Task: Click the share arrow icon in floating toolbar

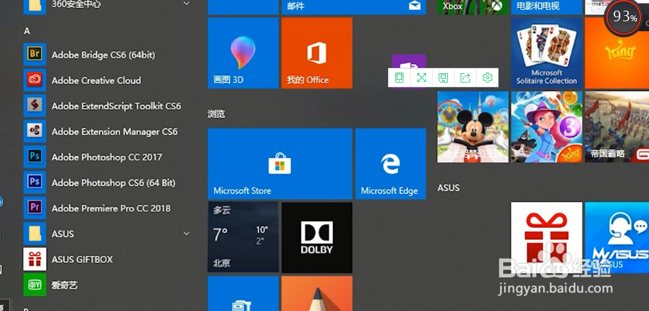Action: pyautogui.click(x=465, y=77)
